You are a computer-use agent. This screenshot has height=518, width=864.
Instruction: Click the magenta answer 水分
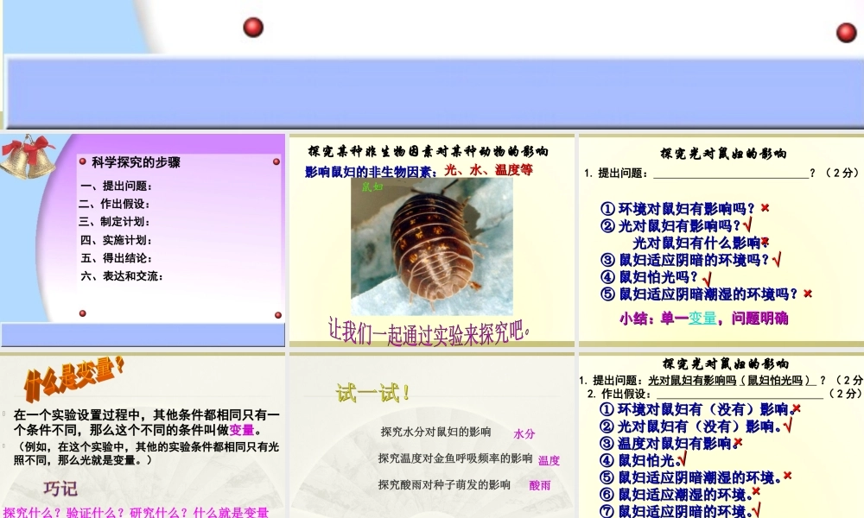click(x=524, y=433)
